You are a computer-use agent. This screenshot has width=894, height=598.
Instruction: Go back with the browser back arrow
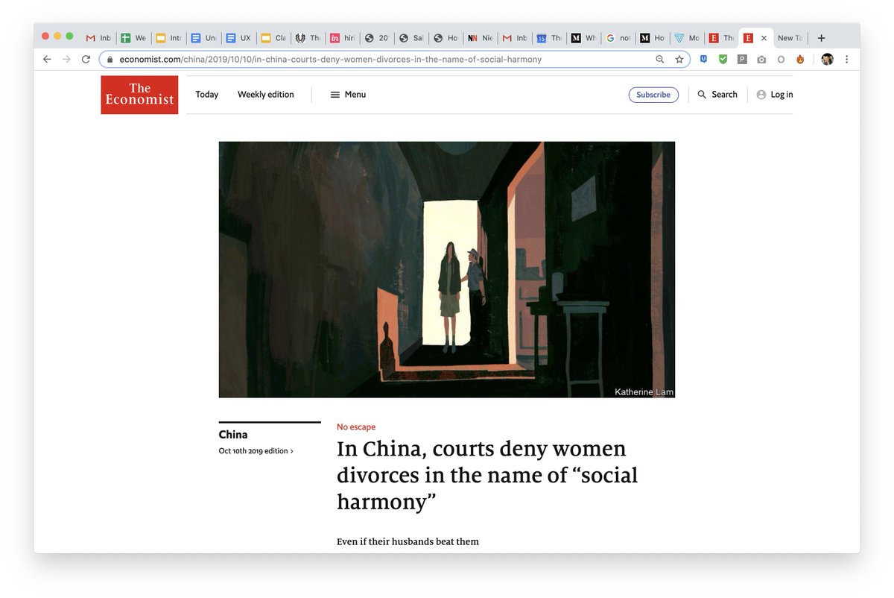click(47, 60)
